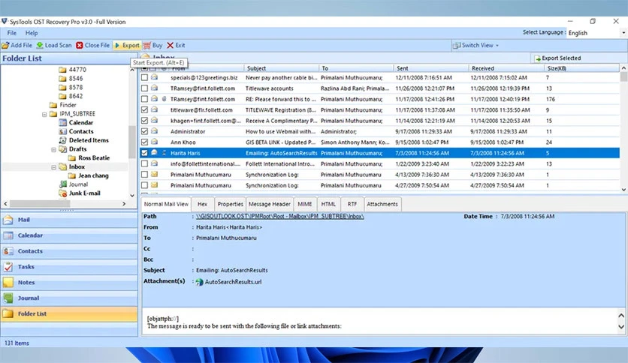Select the Junk E-mail folder icon
The height and width of the screenshot is (363, 628).
click(x=62, y=193)
